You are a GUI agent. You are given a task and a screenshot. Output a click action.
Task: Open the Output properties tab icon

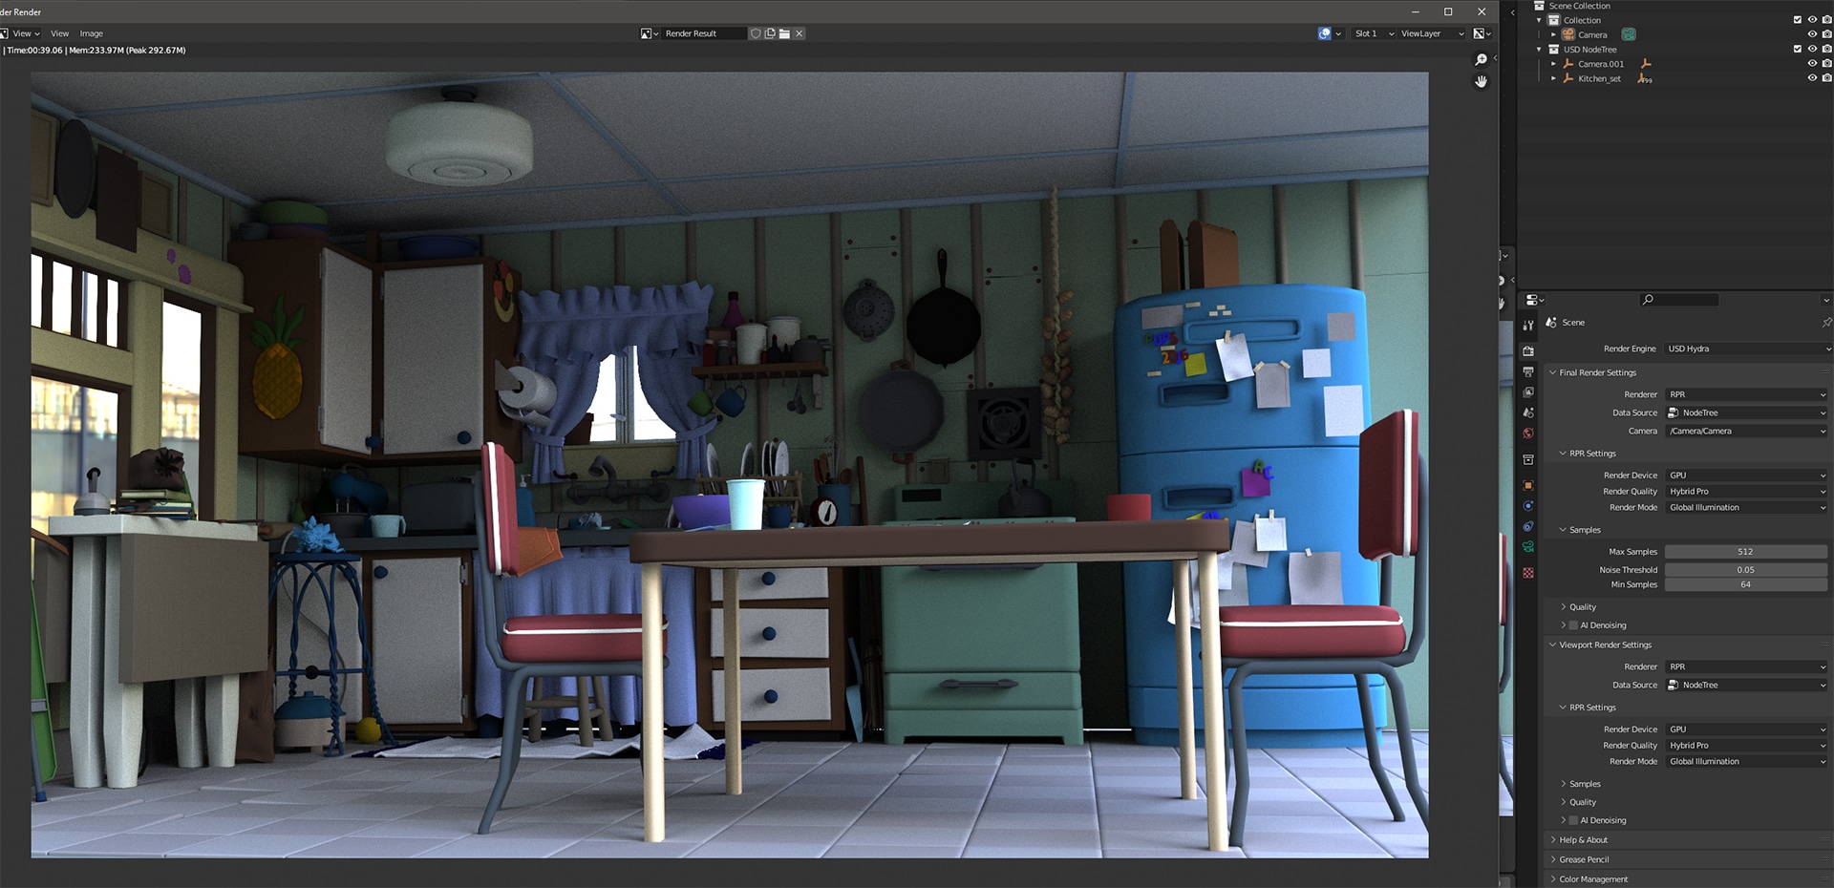tap(1528, 371)
